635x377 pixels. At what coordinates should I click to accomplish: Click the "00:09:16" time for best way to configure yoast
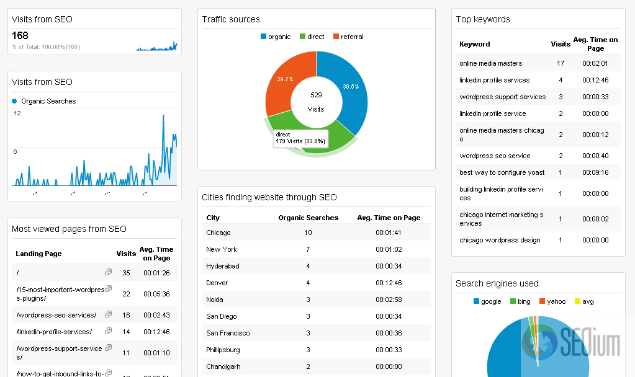tap(595, 173)
